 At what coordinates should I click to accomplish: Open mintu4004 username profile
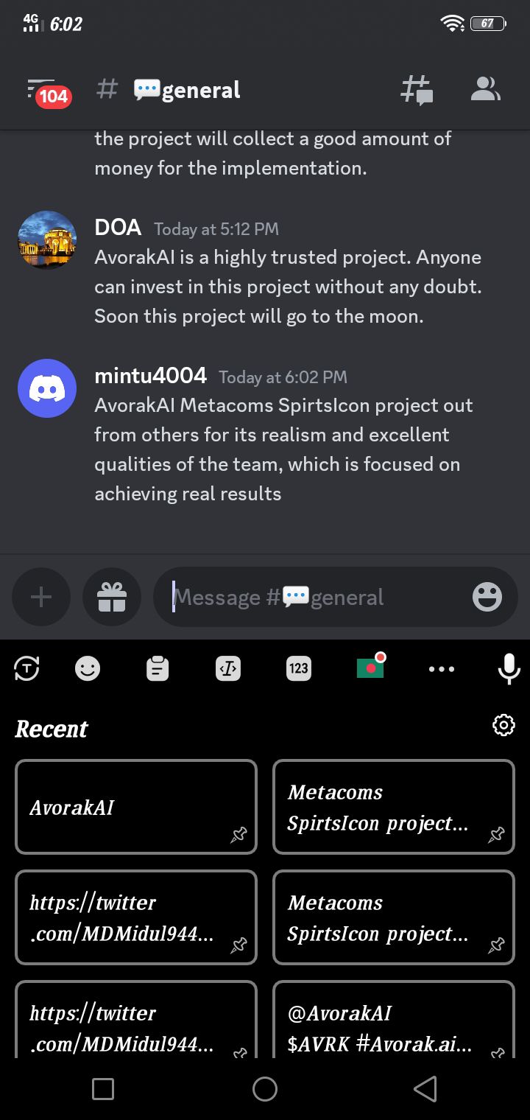[x=151, y=376]
